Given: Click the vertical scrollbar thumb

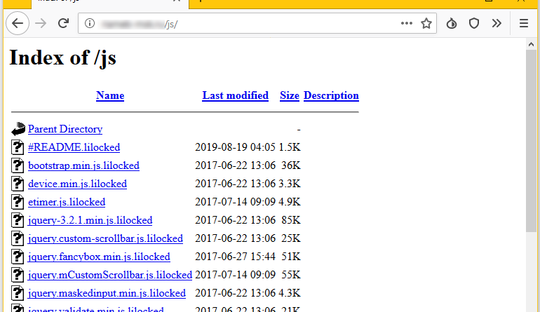Looking at the screenshot, I should pyautogui.click(x=531, y=141).
